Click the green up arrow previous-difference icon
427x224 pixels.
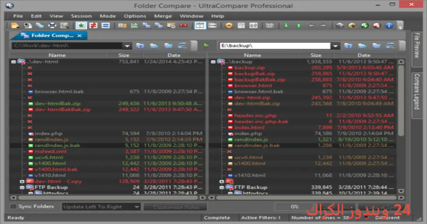[299, 25]
